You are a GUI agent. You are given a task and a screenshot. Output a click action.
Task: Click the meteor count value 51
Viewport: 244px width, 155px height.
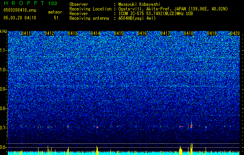tap(56, 18)
